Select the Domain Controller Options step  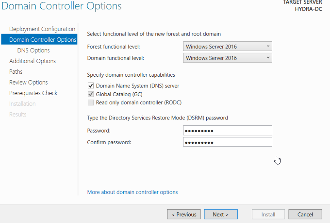pos(39,40)
